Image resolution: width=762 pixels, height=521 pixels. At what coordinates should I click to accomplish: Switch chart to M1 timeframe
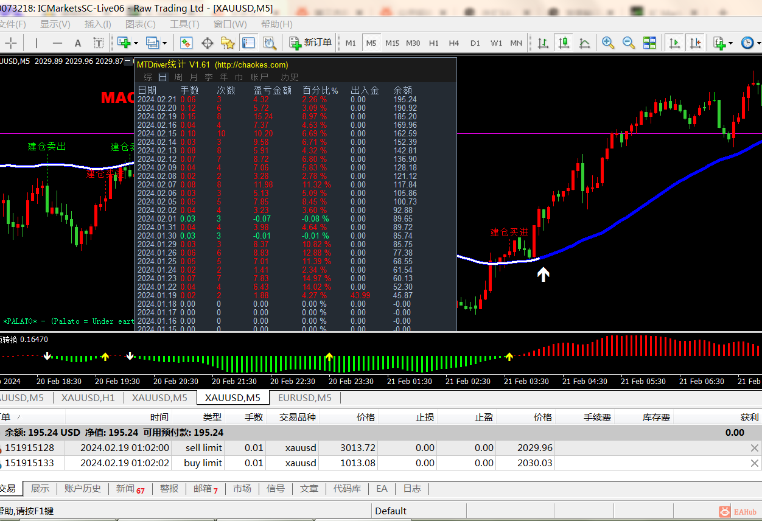[351, 43]
